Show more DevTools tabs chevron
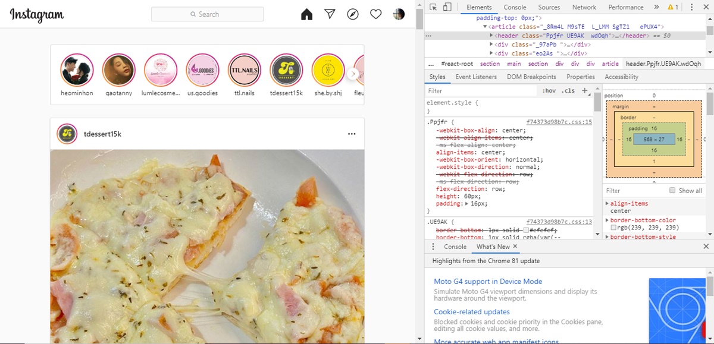This screenshot has height=344, width=714. pos(656,7)
